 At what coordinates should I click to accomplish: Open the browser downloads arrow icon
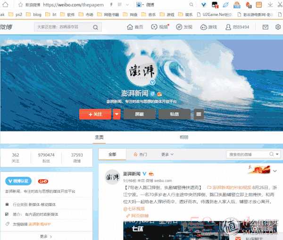[270, 5]
